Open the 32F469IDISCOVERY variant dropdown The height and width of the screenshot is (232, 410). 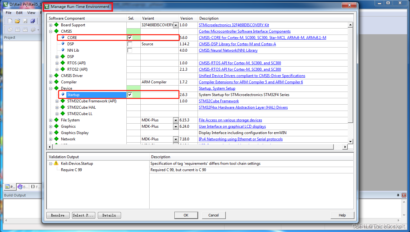click(176, 25)
